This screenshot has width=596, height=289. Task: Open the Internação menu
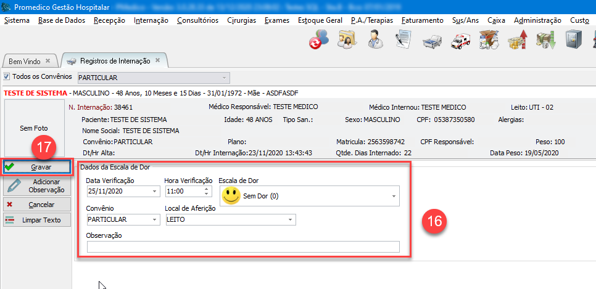point(151,20)
